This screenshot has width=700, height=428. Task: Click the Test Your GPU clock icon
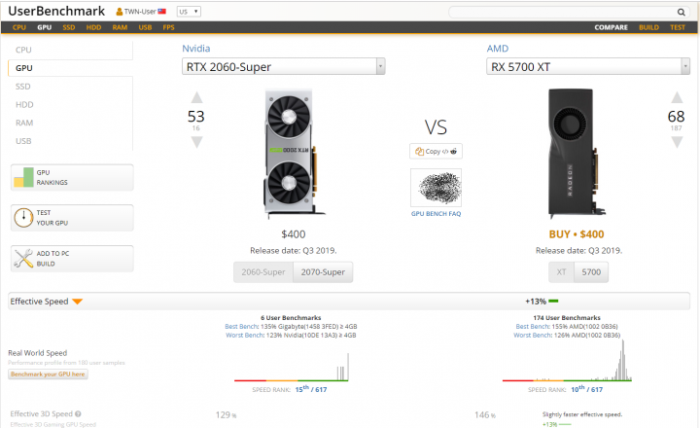[23, 218]
